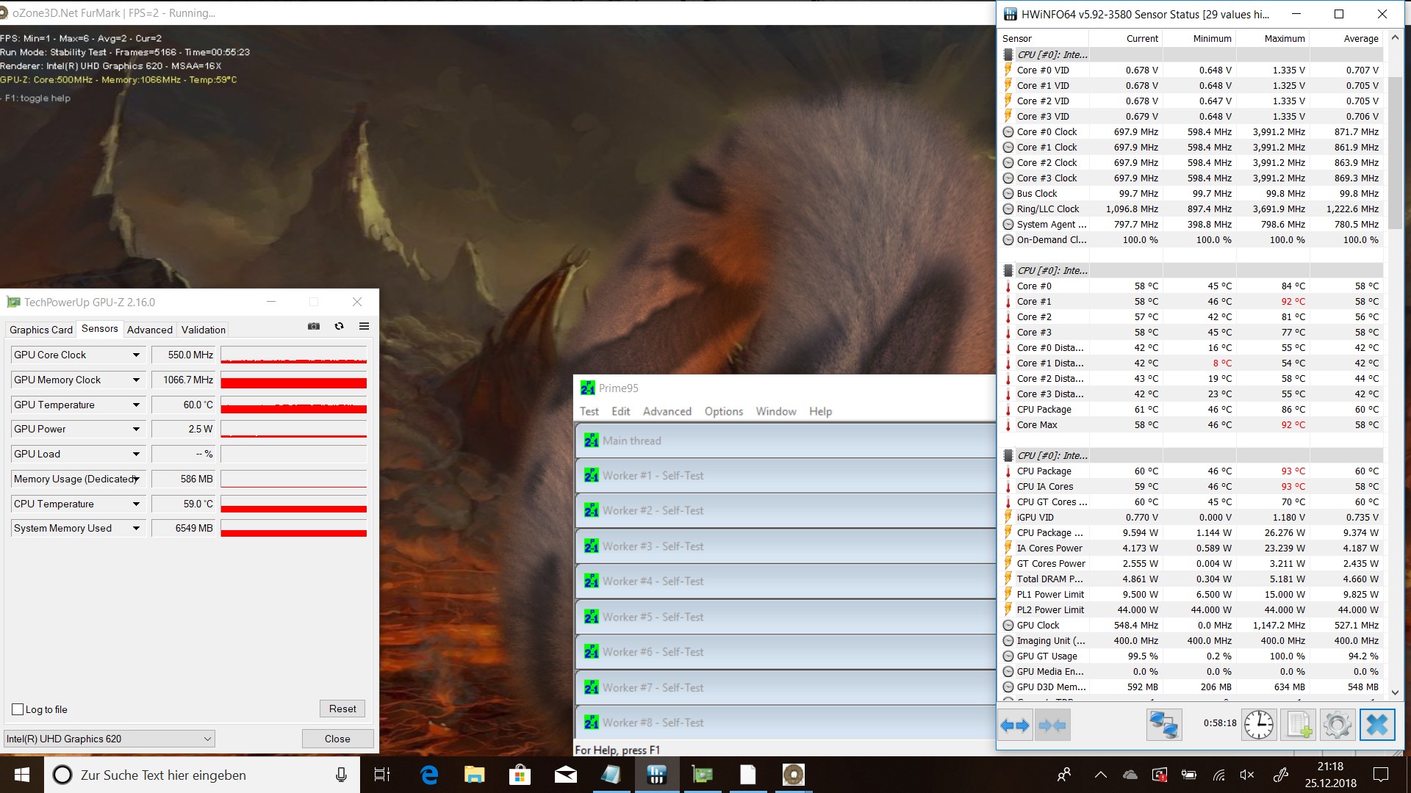Click HWiNFO taskbar icon
Viewport: 1411px width, 793px height.
[x=657, y=775]
